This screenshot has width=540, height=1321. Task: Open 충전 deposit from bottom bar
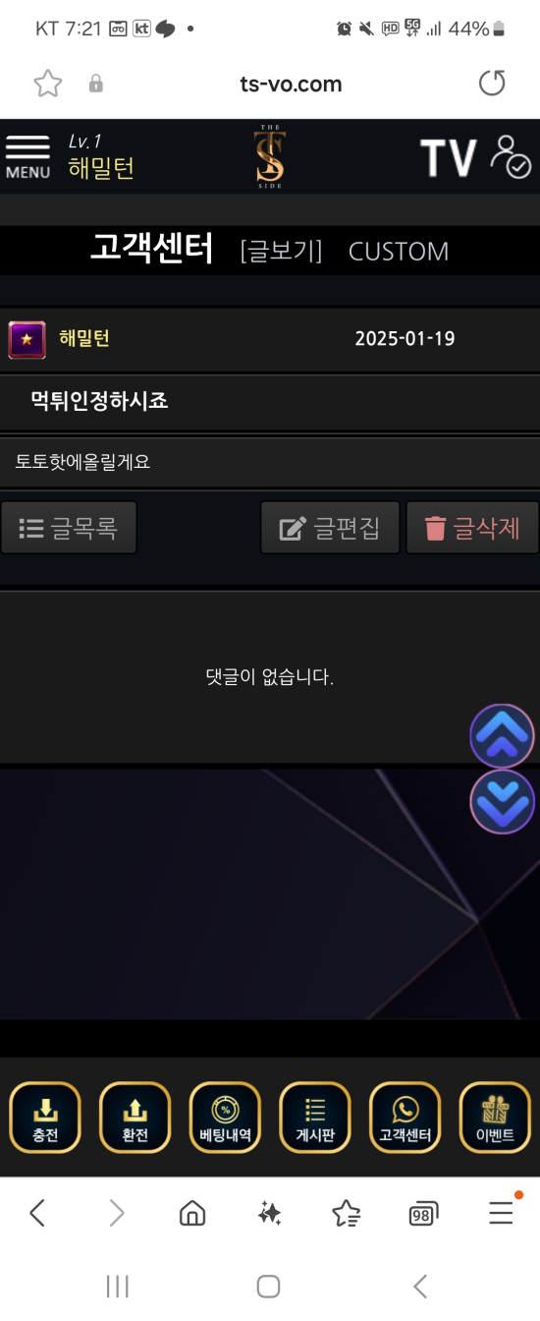[45, 1118]
